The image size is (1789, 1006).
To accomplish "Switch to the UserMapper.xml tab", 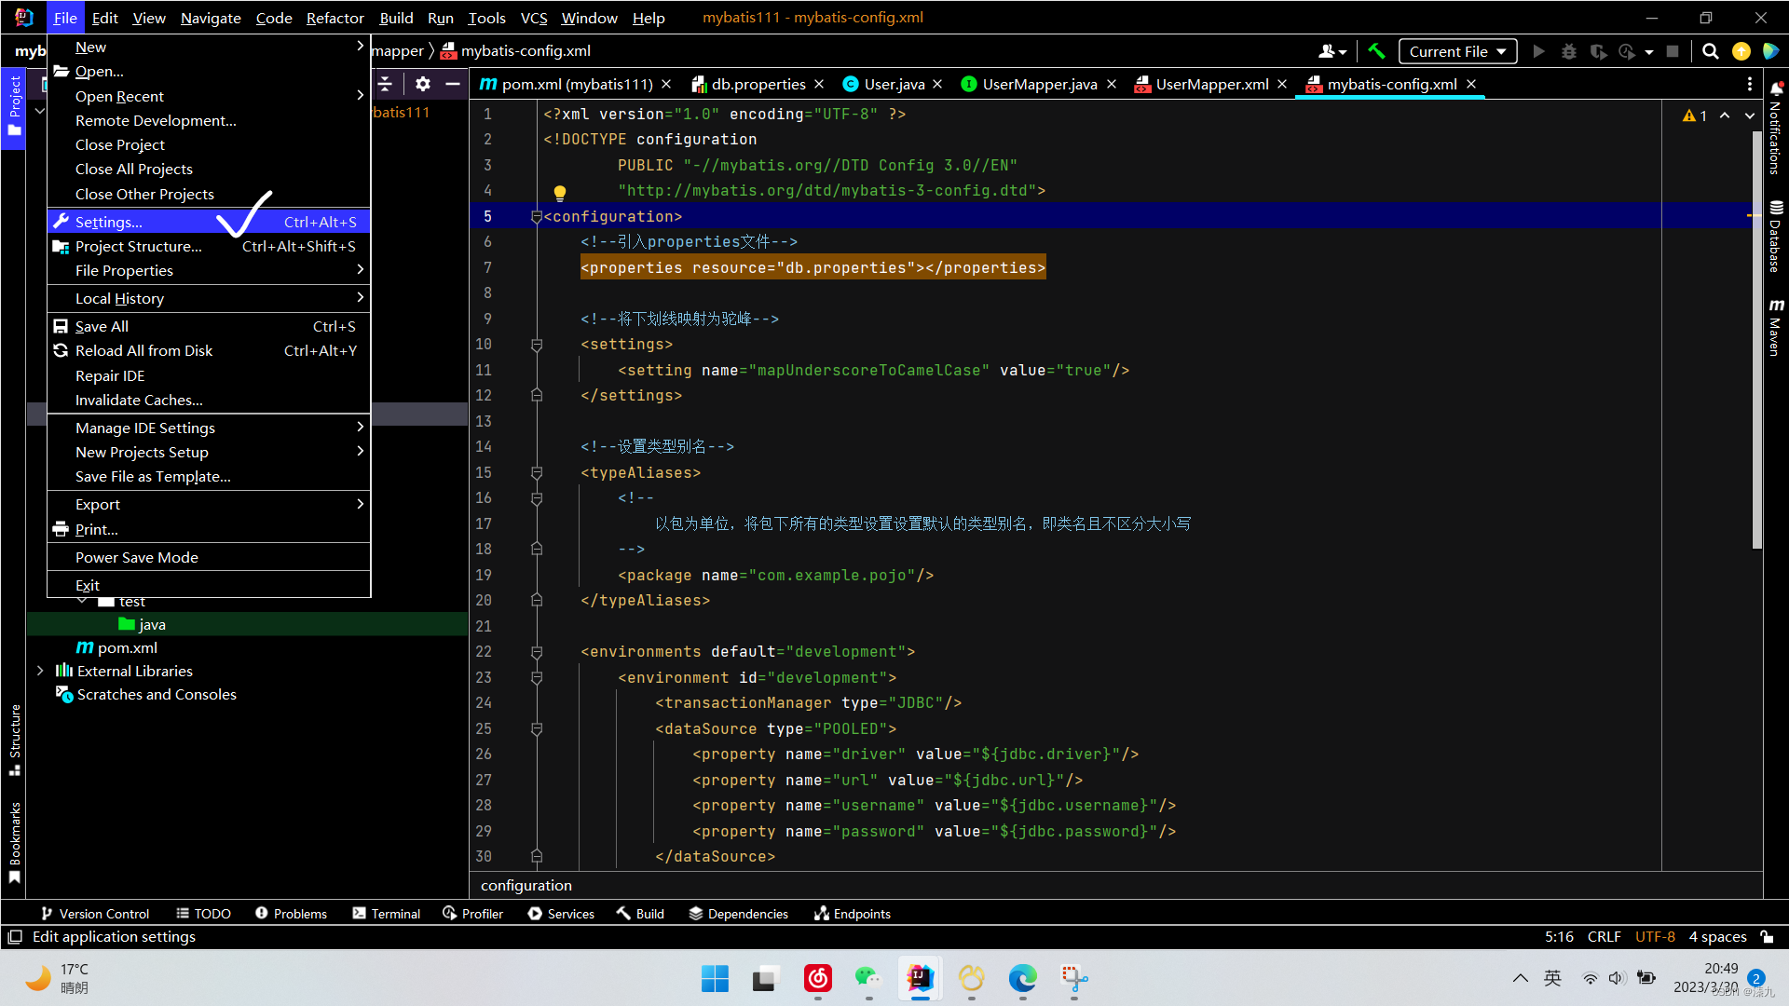I will [x=1210, y=84].
